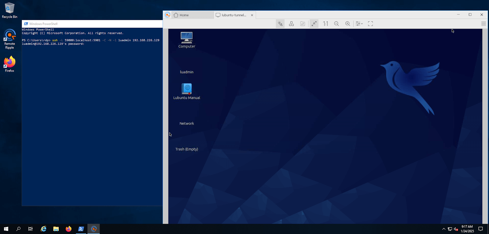Set zoom to 1:1 actual size
The width and height of the screenshot is (489, 234).
pyautogui.click(x=325, y=24)
